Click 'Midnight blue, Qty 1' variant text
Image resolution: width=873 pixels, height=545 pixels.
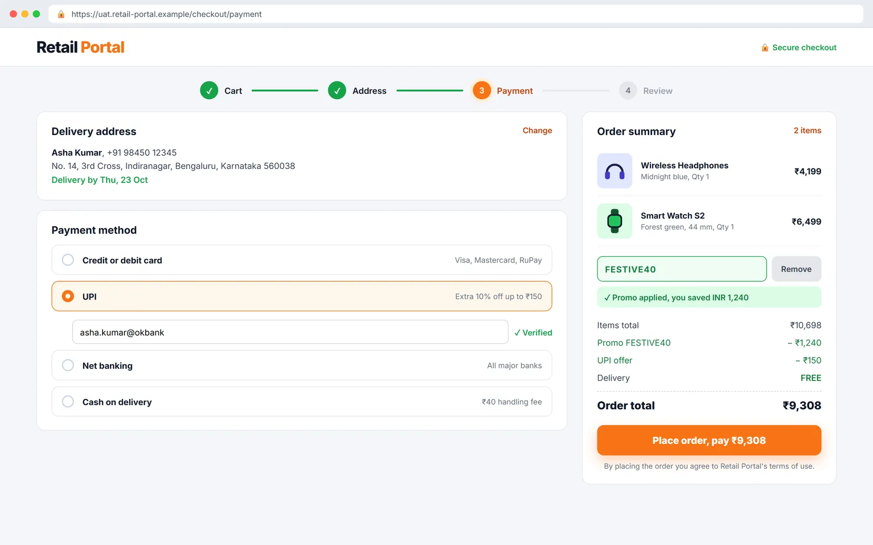click(x=675, y=177)
